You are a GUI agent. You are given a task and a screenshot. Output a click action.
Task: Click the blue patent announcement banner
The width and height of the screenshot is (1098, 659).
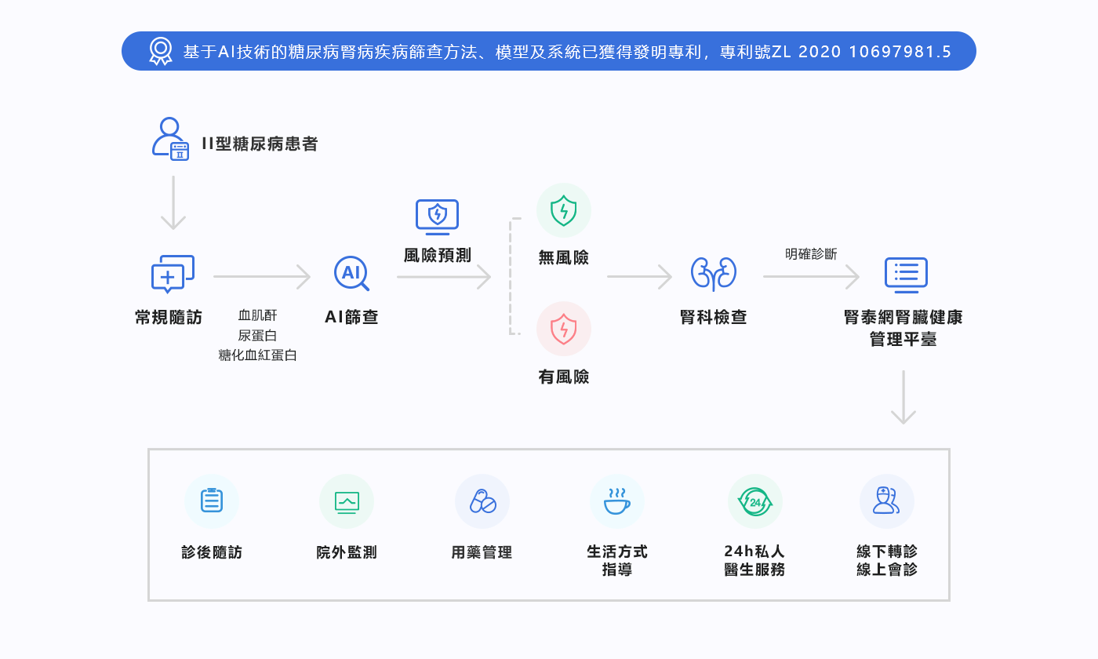[549, 51]
